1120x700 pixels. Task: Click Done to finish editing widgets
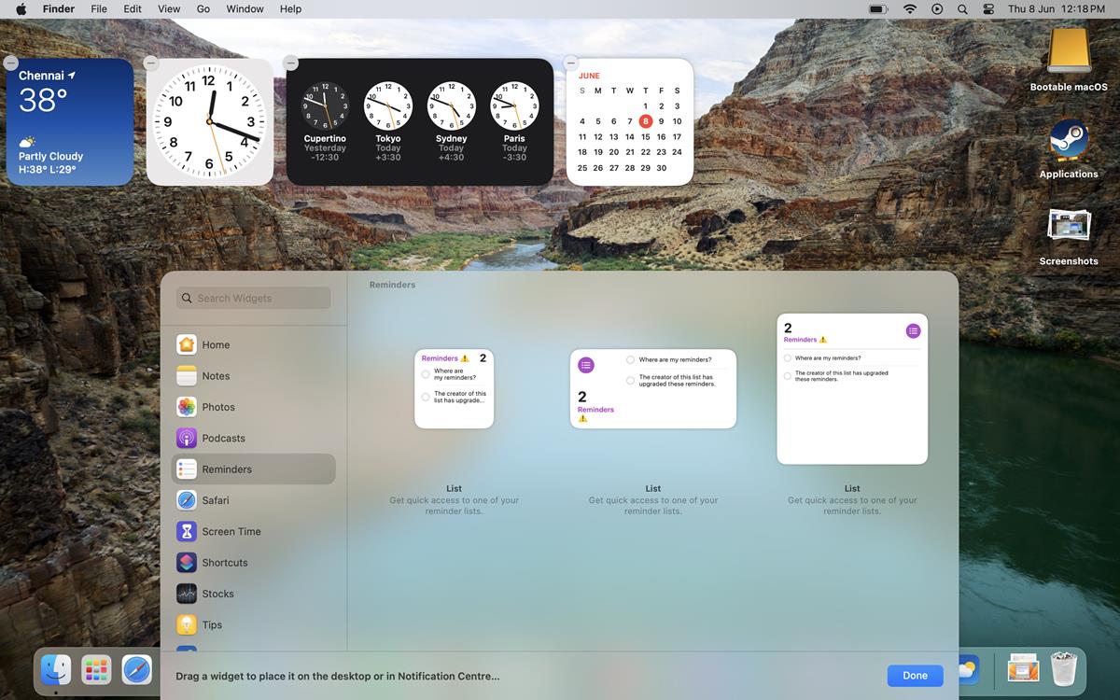point(915,675)
